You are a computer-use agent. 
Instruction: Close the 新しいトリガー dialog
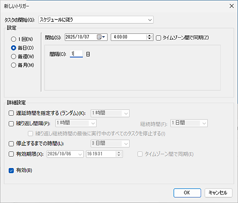(232, 6)
